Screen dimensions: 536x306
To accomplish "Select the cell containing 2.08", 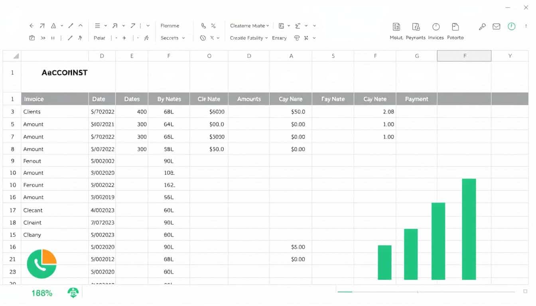I will (x=375, y=112).
